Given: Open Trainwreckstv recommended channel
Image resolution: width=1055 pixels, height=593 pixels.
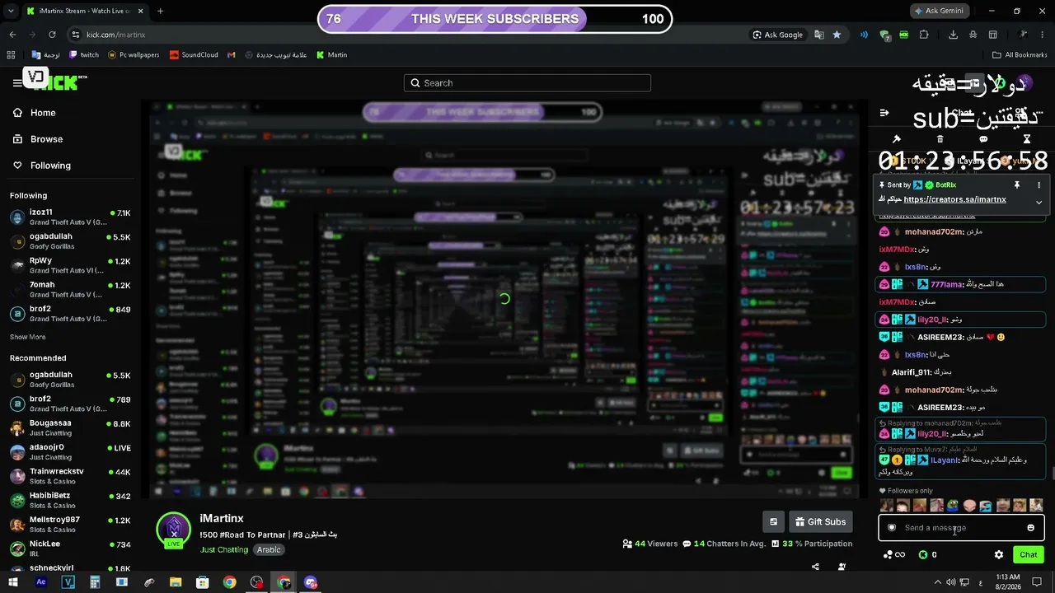Looking at the screenshot, I should pos(70,476).
